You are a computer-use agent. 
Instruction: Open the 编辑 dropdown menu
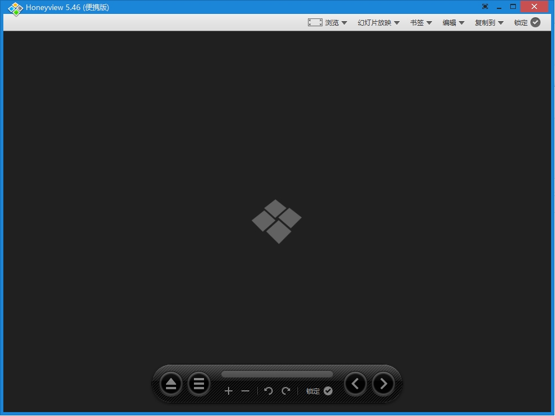(453, 23)
